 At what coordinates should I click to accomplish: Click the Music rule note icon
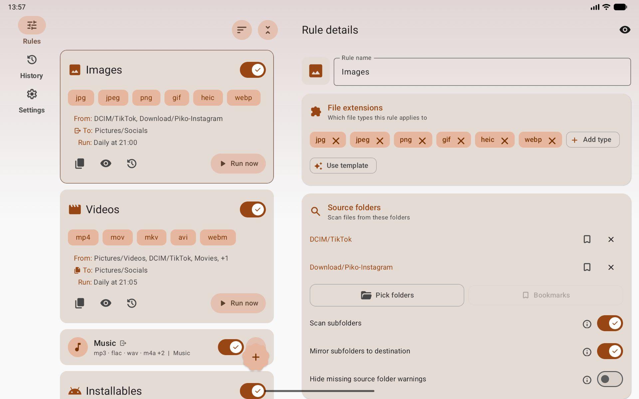(x=78, y=347)
